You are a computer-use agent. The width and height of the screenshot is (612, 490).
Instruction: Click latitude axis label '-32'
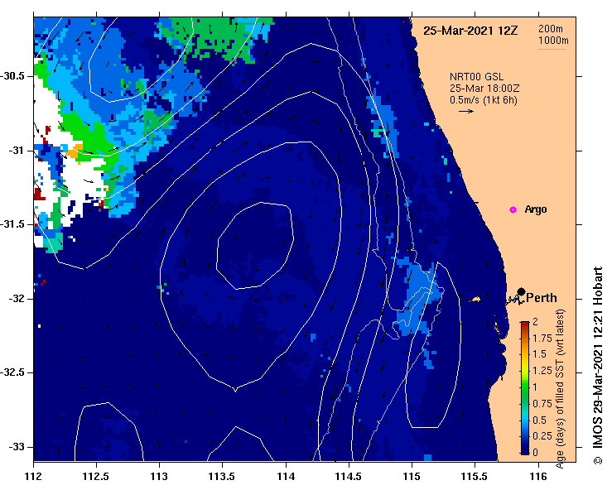[x=17, y=299]
